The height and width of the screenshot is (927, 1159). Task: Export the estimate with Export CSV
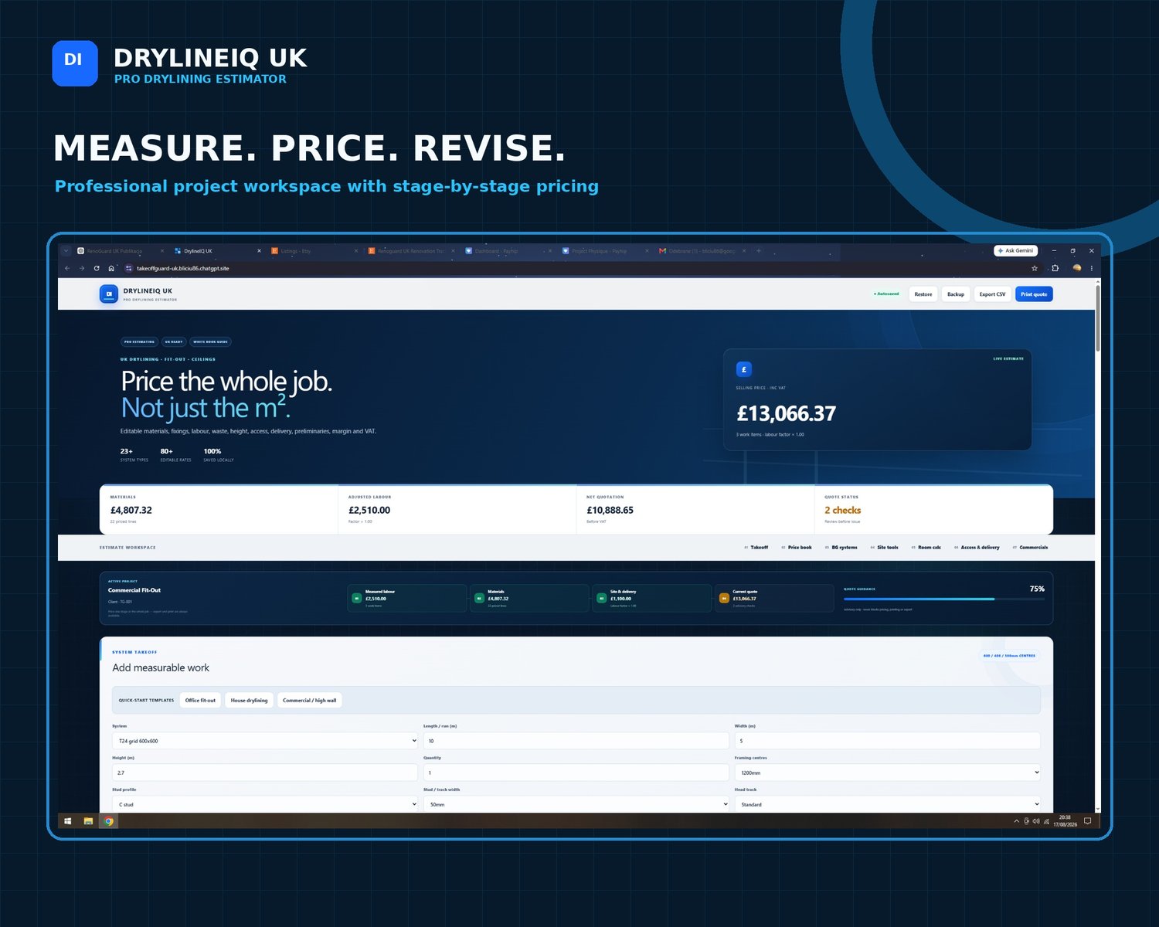pyautogui.click(x=993, y=294)
